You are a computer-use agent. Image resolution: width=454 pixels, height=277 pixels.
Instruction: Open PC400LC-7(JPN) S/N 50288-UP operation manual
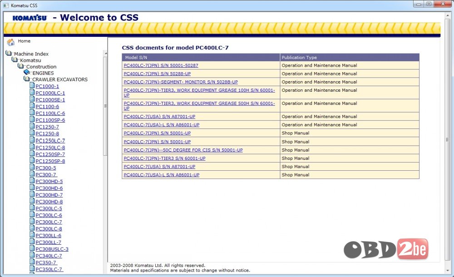pos(157,74)
